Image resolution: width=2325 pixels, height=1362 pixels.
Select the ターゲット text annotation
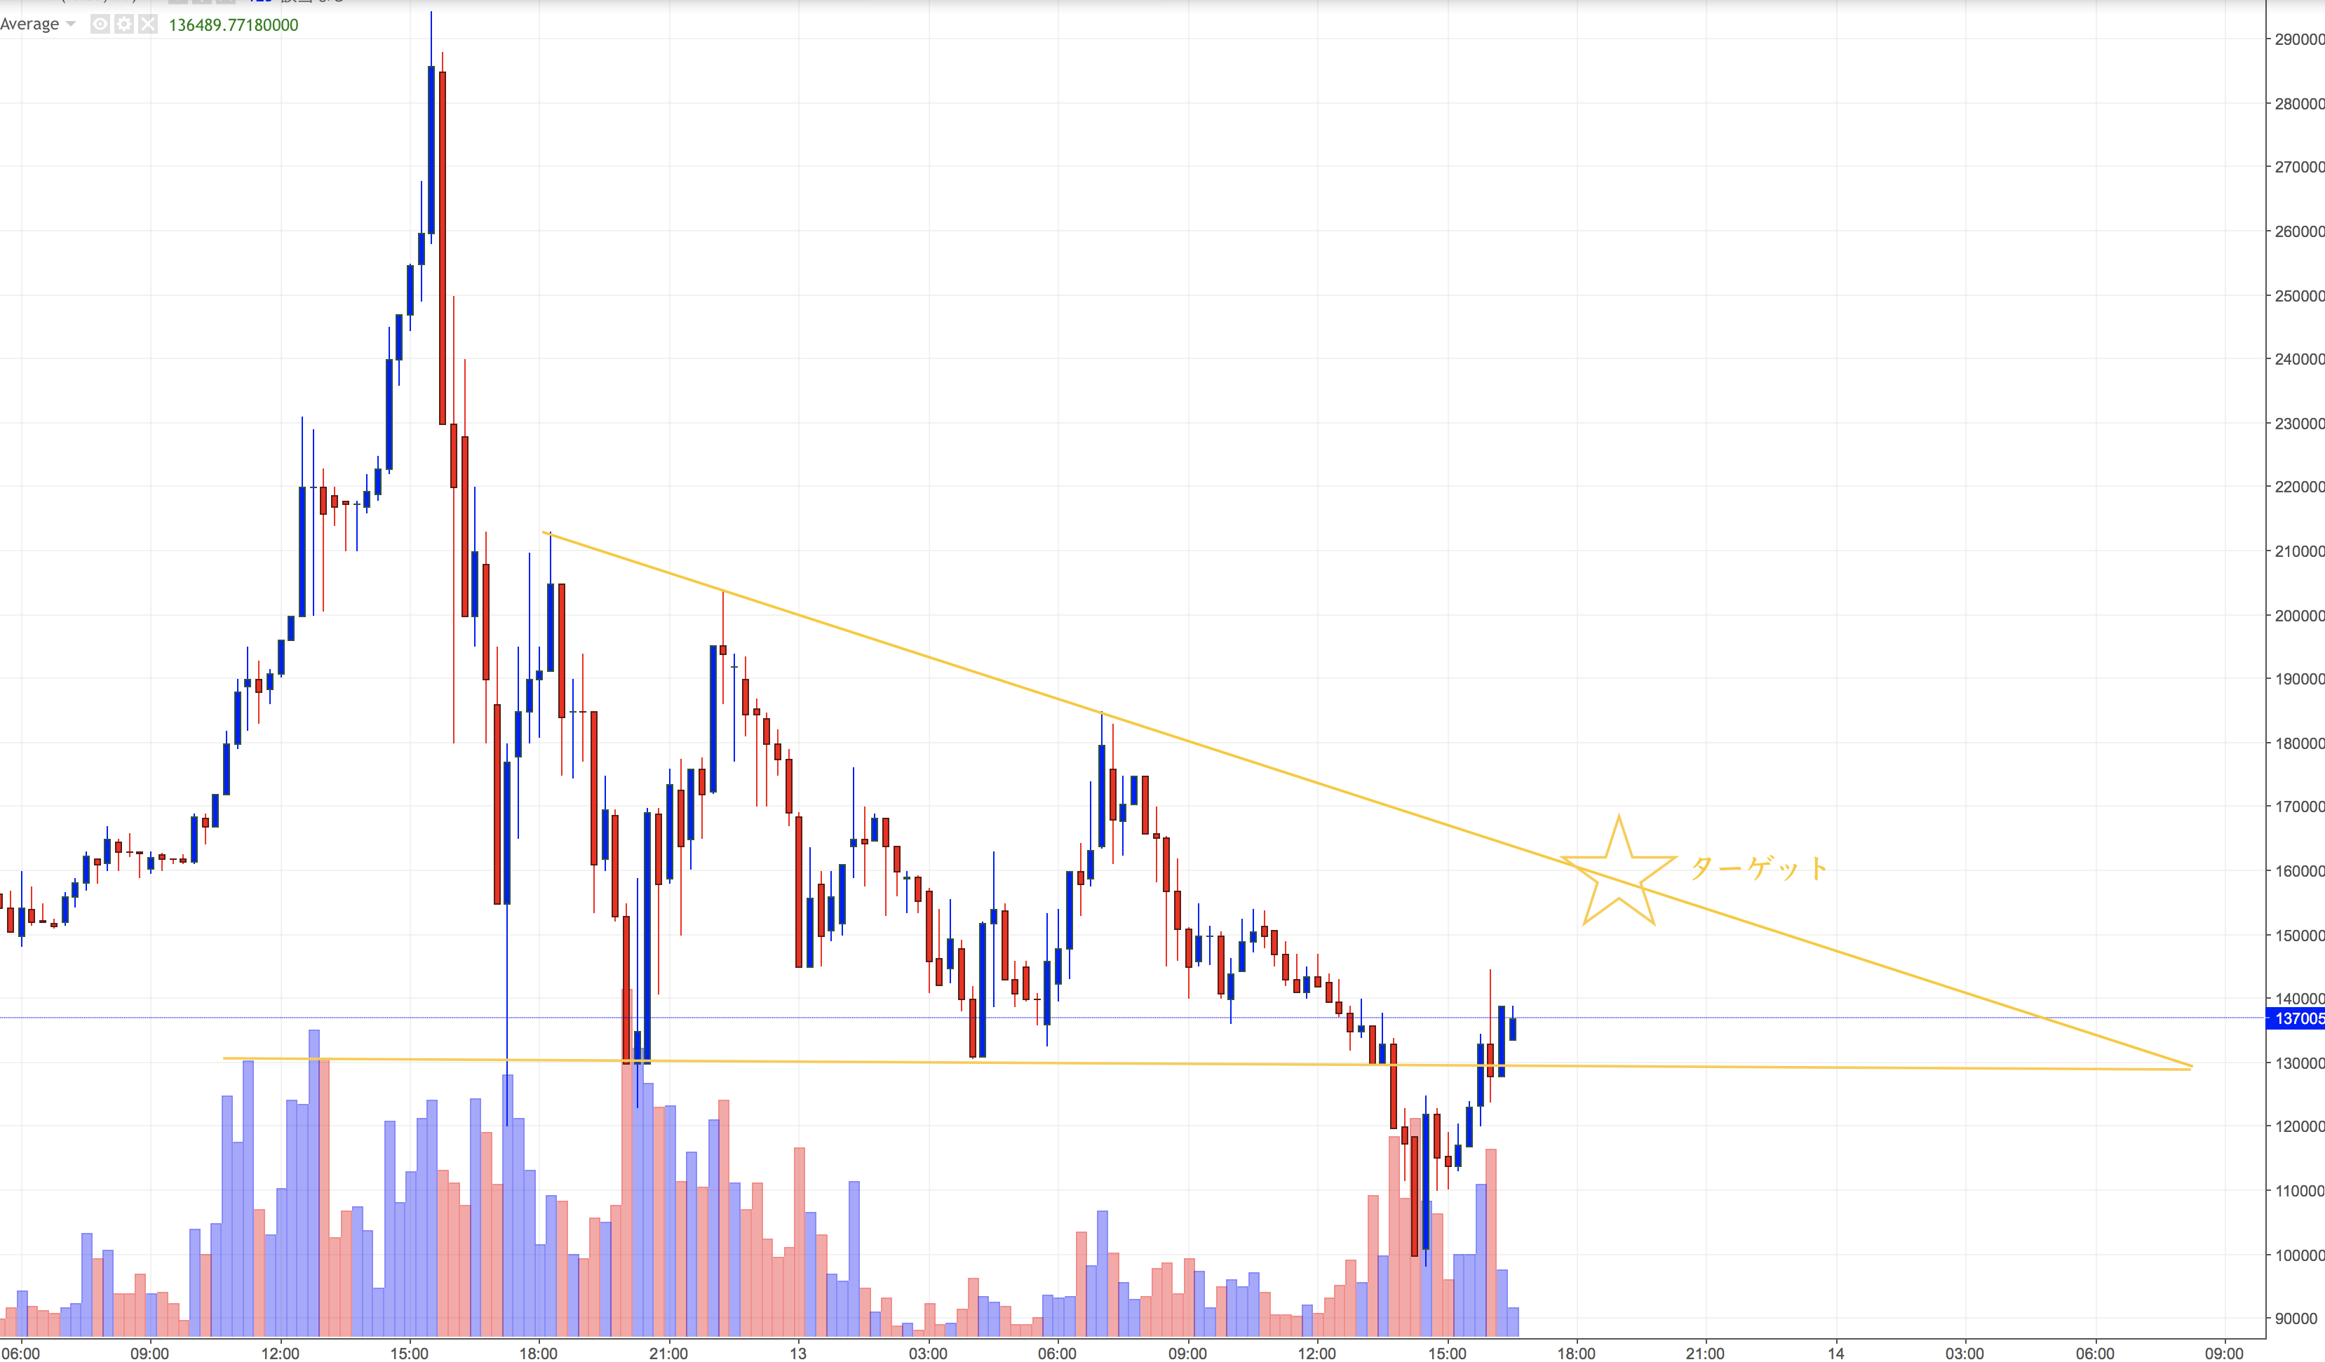click(1758, 868)
